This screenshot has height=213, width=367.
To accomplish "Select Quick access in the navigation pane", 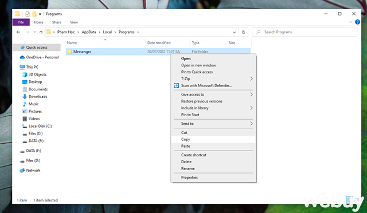I will pyautogui.click(x=37, y=48).
